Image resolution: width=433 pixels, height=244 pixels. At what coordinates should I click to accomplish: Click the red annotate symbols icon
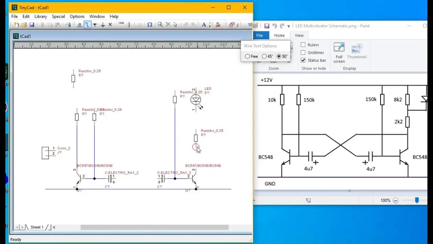click(218, 24)
